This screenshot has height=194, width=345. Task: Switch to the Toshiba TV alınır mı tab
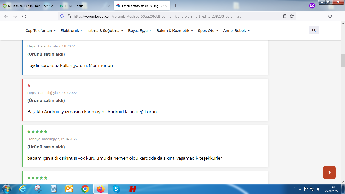pos(28,6)
